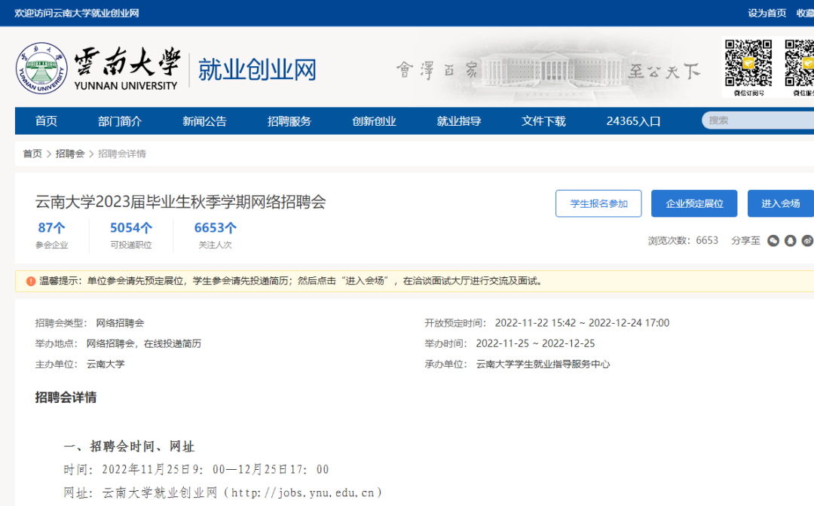The height and width of the screenshot is (506, 814).
Task: Click the 举办地点 value 网络招聘会，在线投递简历
Action: pos(144,343)
